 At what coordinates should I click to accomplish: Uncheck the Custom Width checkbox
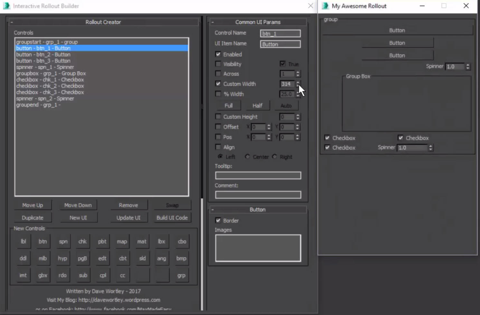[218, 84]
